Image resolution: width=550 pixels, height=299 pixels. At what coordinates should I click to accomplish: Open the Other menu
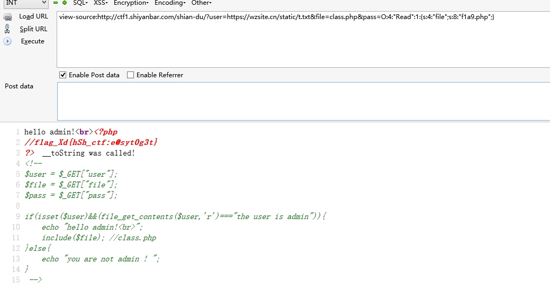(201, 3)
